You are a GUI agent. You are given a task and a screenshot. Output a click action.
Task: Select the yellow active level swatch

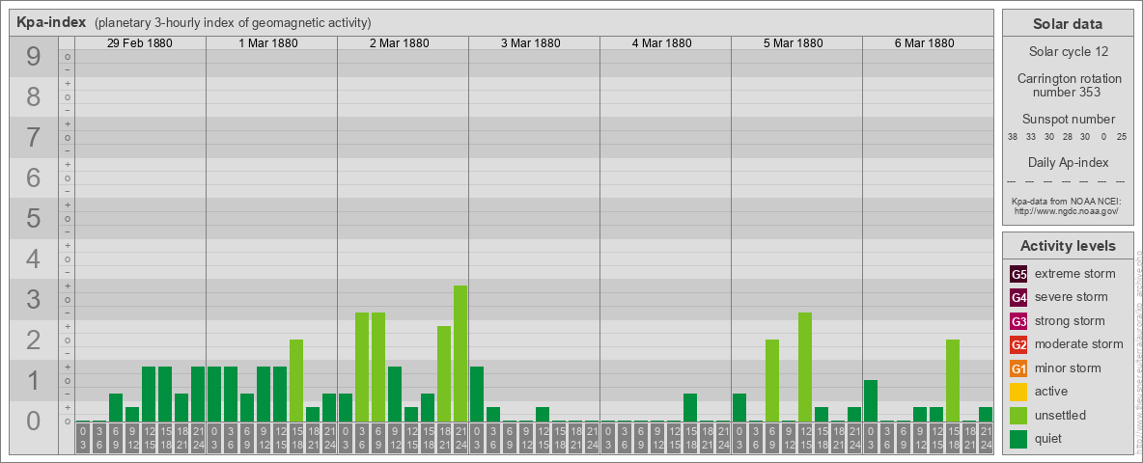tap(1018, 392)
